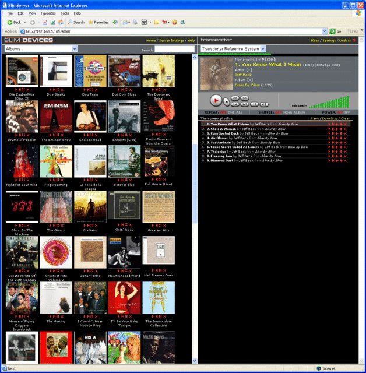Viewport: 366px width, 373px height.
Task: Play Freeway Jam next using its insert icon
Action: point(333,156)
